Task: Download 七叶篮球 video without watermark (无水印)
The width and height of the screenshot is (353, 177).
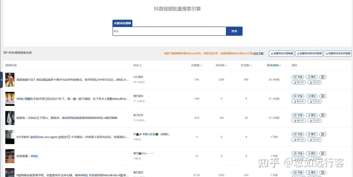Action: coord(315,82)
